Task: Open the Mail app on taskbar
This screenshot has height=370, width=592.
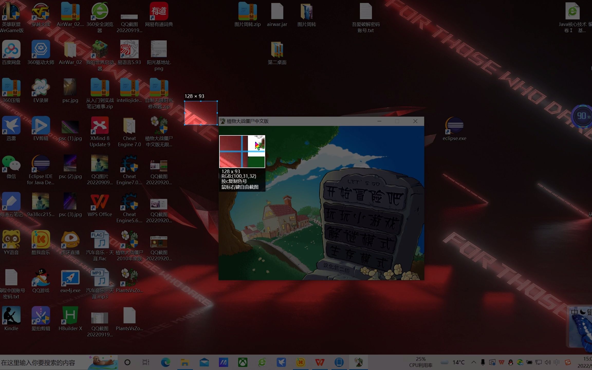Action: point(204,363)
